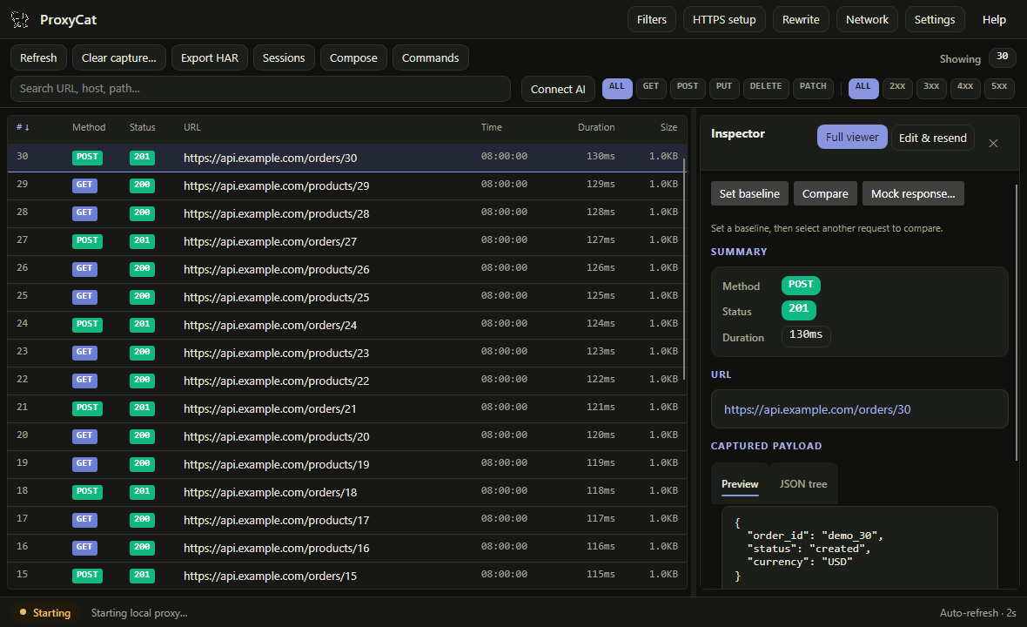This screenshot has width=1027, height=627.
Task: Click the Status column header
Action: point(142,127)
